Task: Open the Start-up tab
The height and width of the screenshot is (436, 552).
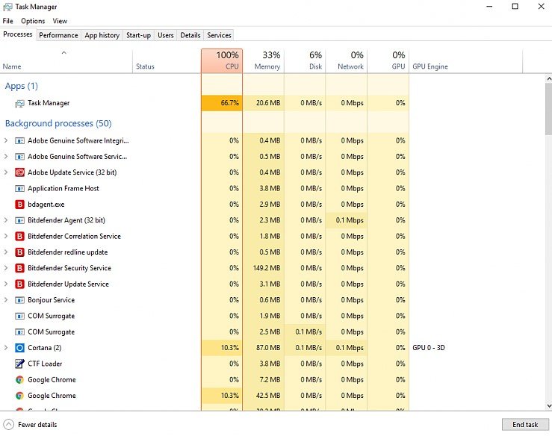Action: coord(138,35)
